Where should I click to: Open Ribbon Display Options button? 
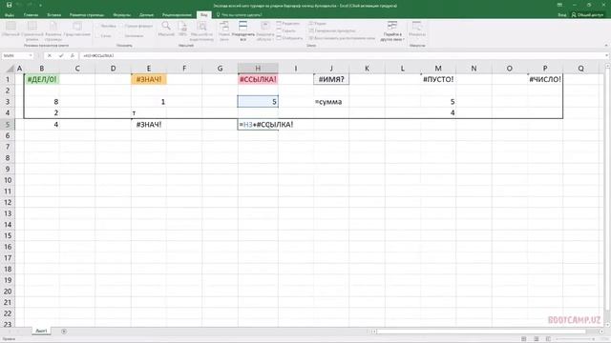559,5
